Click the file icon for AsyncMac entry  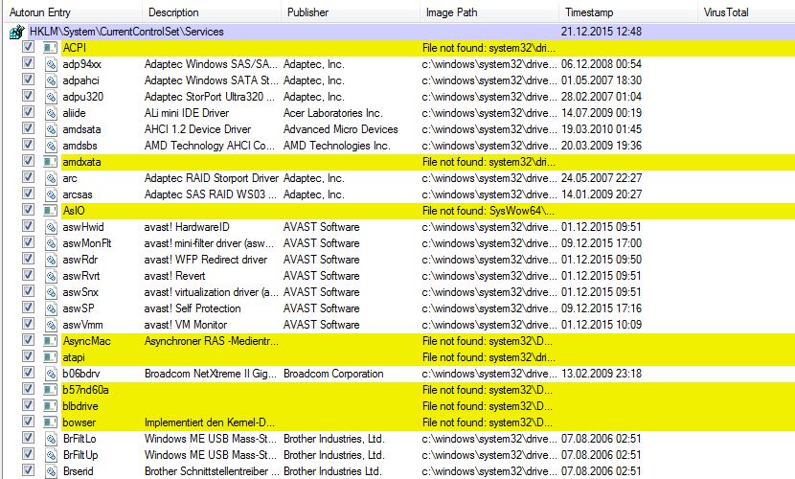coord(50,341)
